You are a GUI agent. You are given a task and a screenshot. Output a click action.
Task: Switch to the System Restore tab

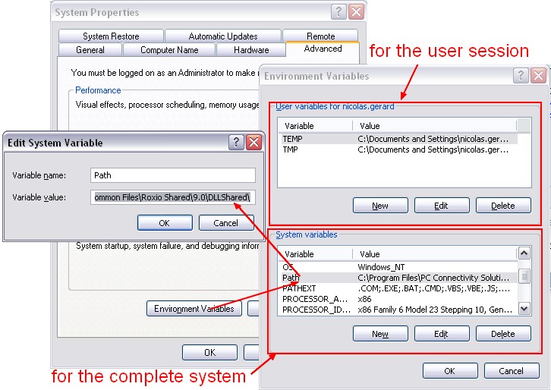point(111,36)
